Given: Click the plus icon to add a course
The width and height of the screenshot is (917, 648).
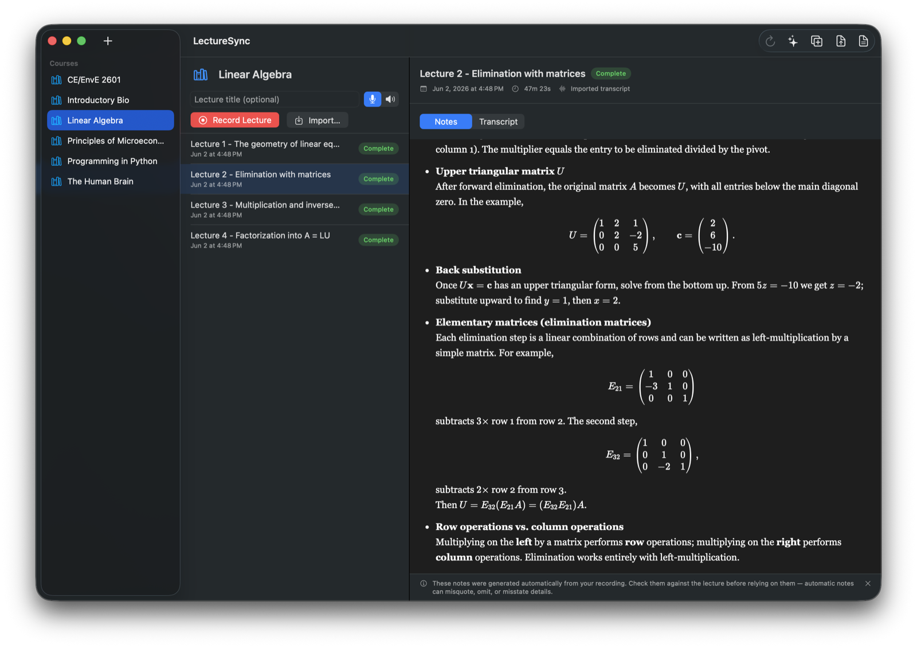Looking at the screenshot, I should pyautogui.click(x=108, y=41).
